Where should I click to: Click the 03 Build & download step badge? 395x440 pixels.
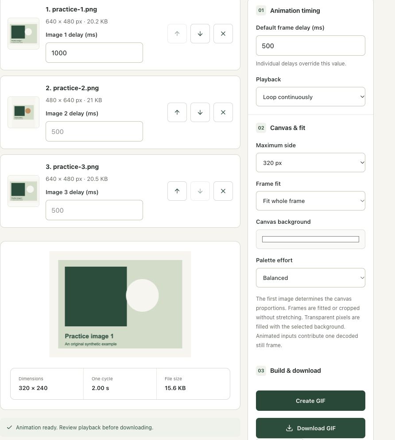pos(261,371)
